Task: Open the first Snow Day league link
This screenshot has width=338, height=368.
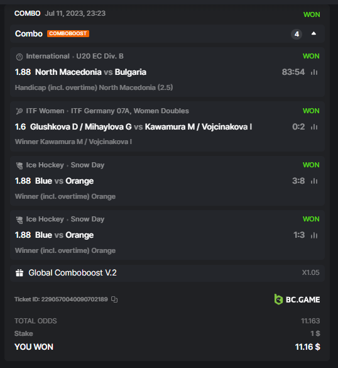Action: point(87,165)
